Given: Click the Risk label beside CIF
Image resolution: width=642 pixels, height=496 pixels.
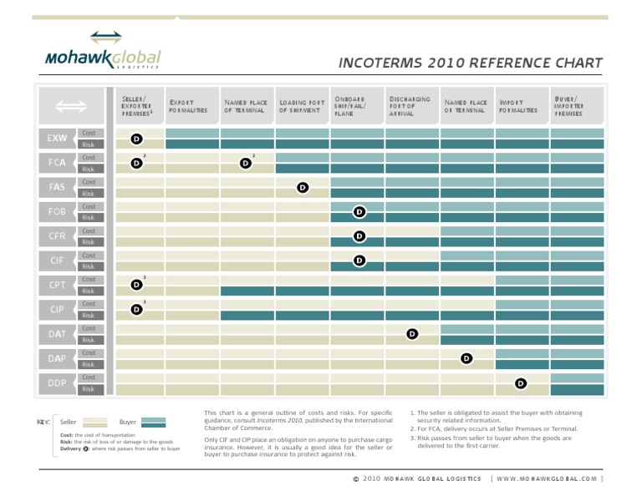Looking at the screenshot, I should (x=90, y=266).
